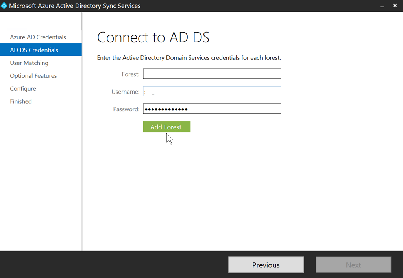Image resolution: width=403 pixels, height=278 pixels.
Task: Focus the Forest text field
Action: [212, 74]
